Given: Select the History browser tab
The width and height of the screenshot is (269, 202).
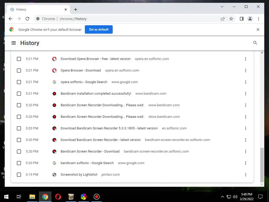Looking at the screenshot, I should (x=38, y=9).
